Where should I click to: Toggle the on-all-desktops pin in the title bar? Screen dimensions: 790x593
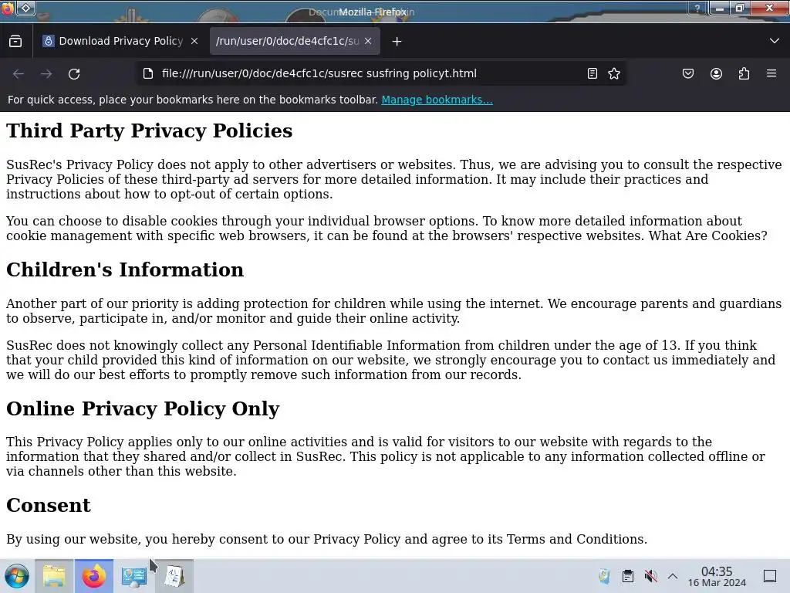pos(26,8)
